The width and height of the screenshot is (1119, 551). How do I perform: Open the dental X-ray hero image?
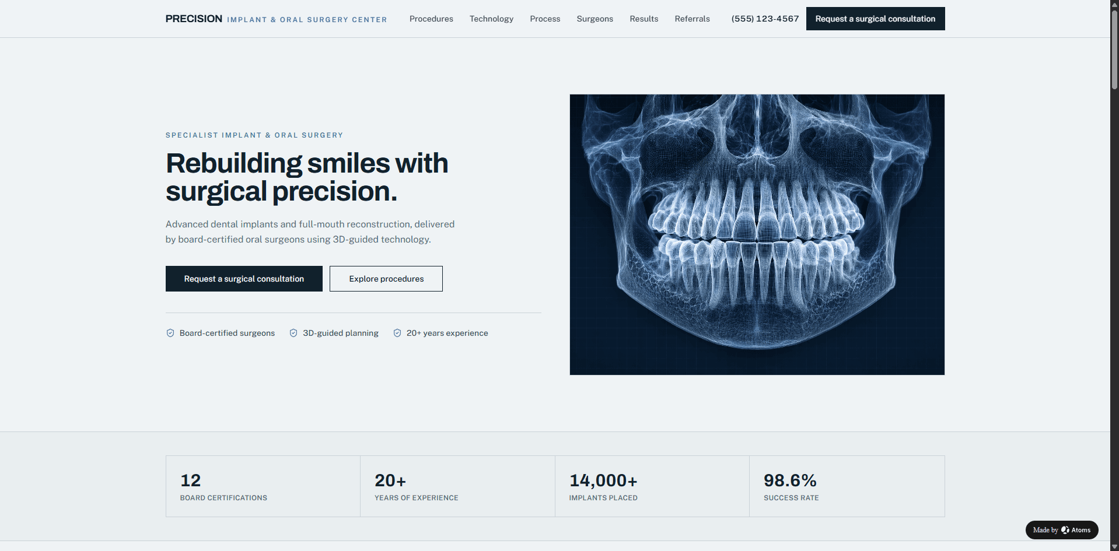757,234
